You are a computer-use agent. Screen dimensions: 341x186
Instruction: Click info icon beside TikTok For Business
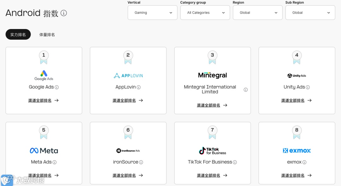tap(235, 162)
